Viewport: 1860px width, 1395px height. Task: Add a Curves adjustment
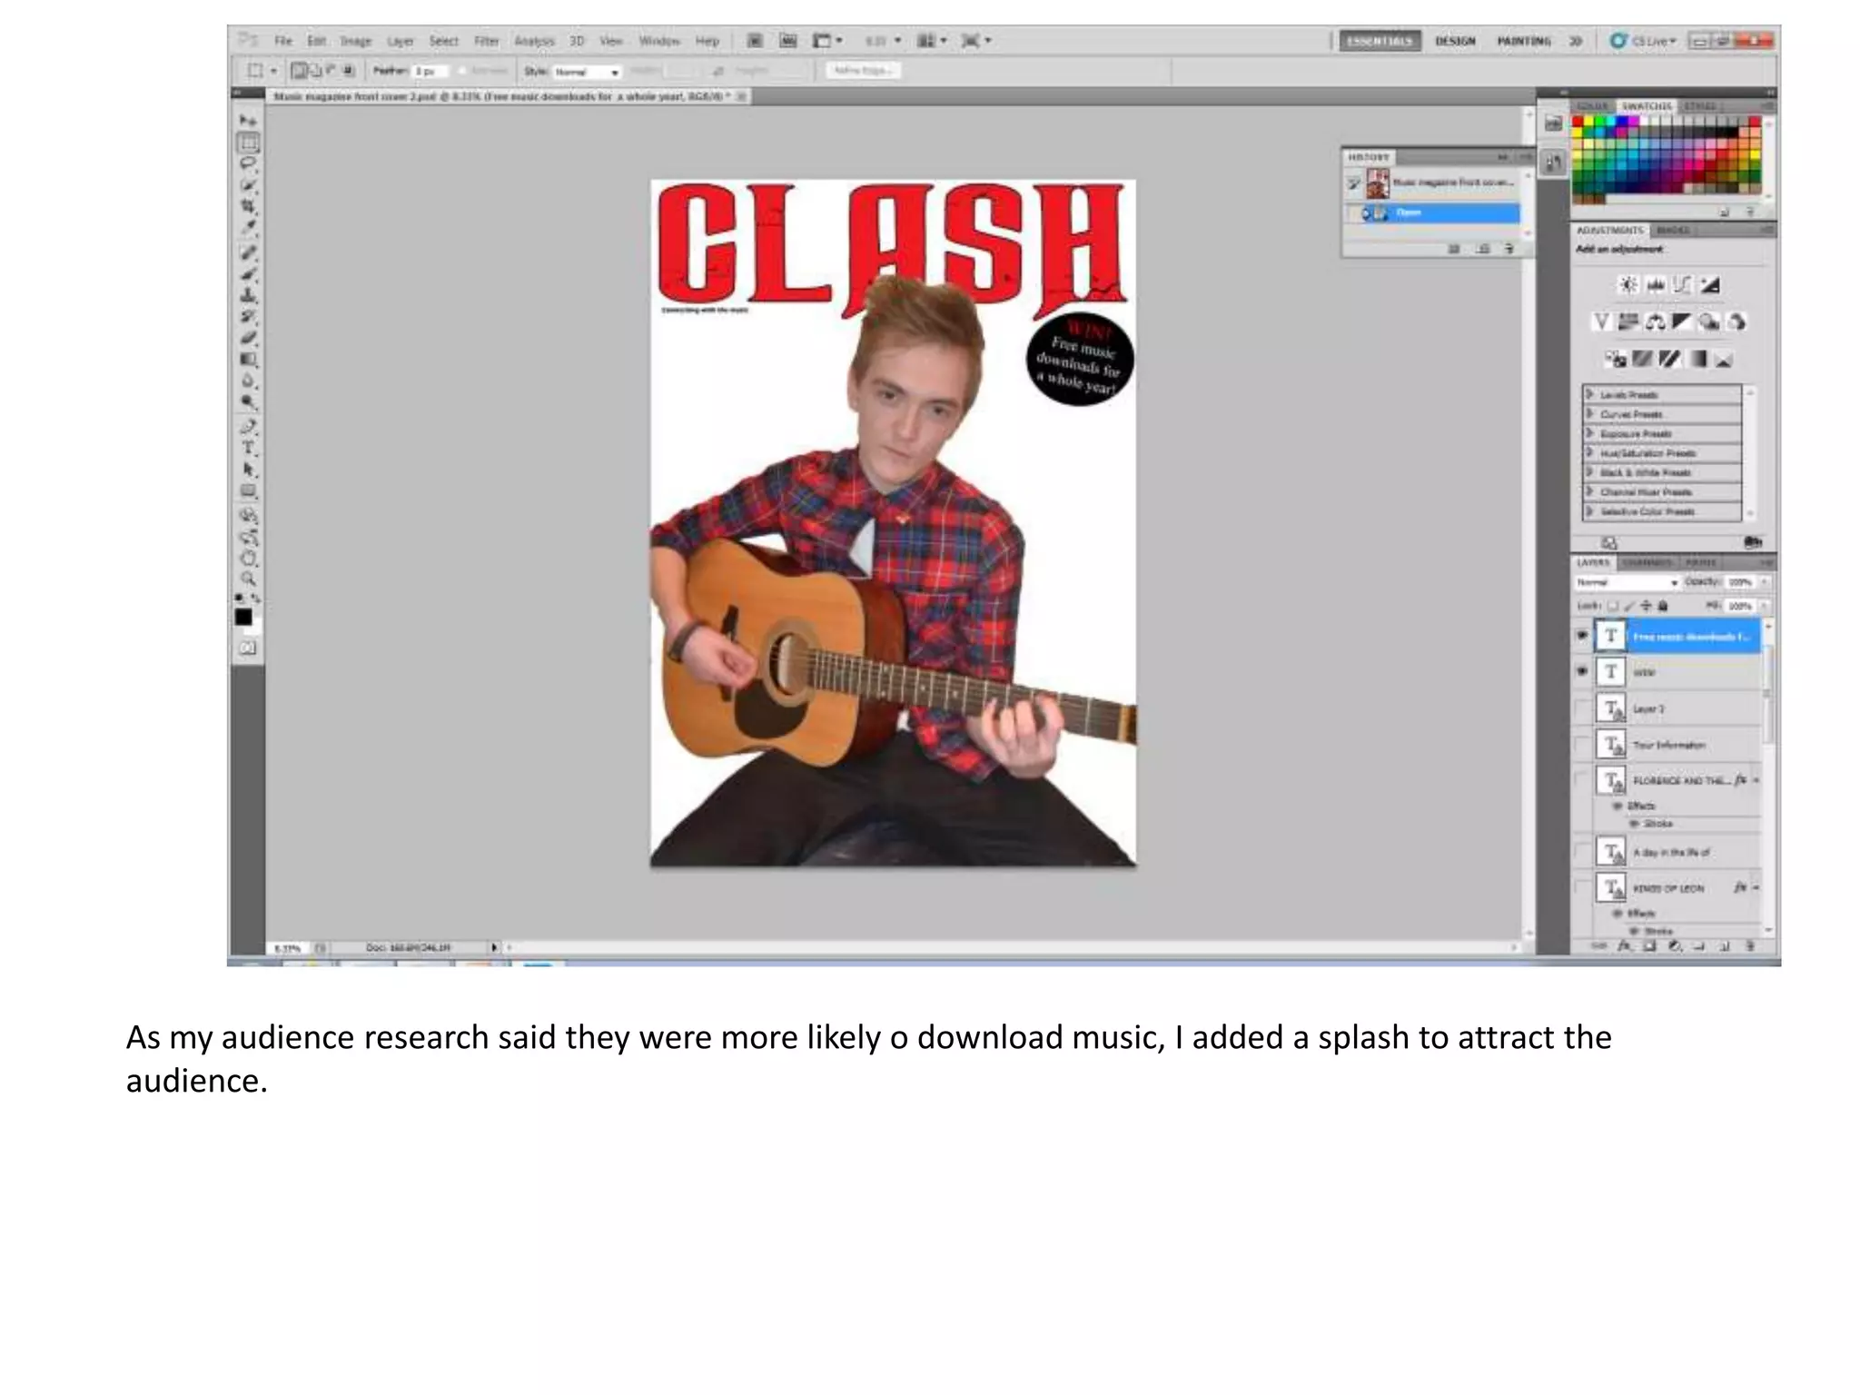(1683, 285)
